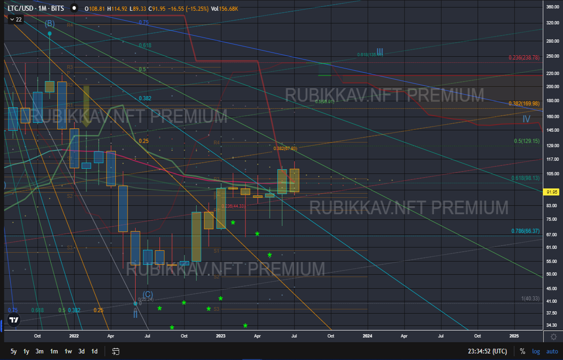This screenshot has width=563, height=360.
Task: Click the 200.00 price axis label
Action: 553,87
